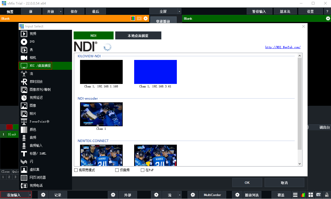The height and width of the screenshot is (199, 331).
Task: Choose the 视频延迟 video delay icon
Action: pos(24,98)
